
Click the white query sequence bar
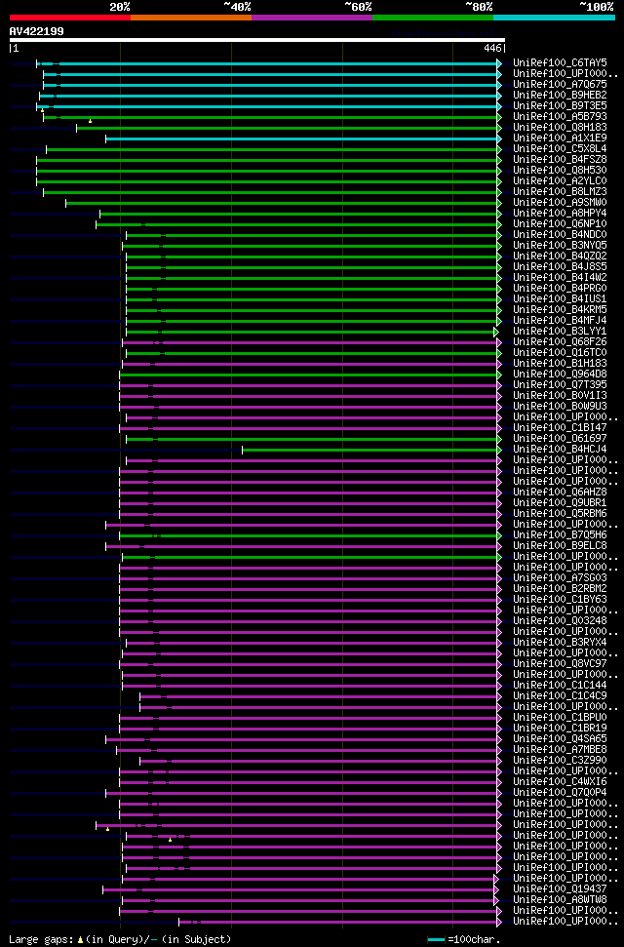pos(257,40)
